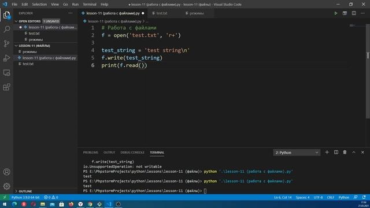Image resolution: width=370 pixels, height=208 pixels.
Task: Open the Selection menu
Action: 39,4
